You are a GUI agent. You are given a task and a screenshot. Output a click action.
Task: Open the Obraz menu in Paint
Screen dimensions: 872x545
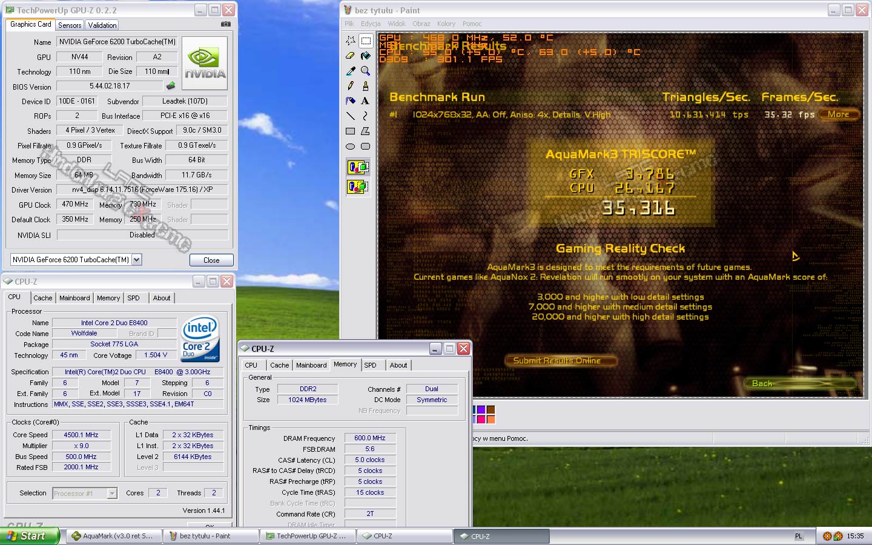pos(421,24)
